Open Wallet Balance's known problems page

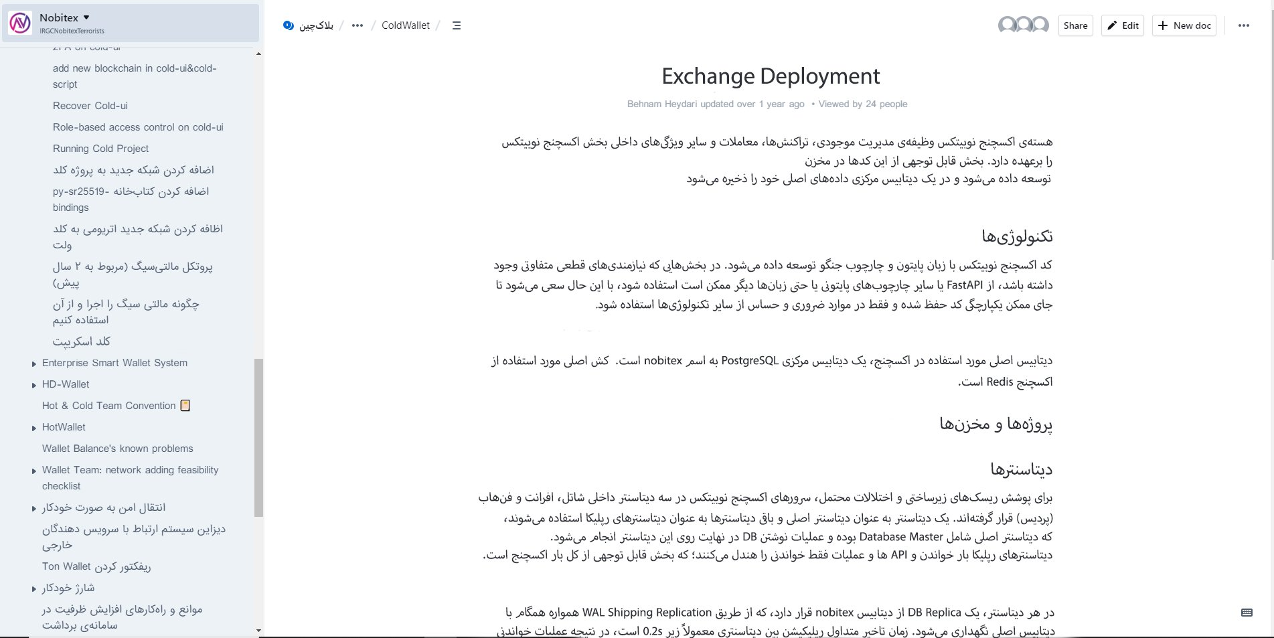point(118,449)
